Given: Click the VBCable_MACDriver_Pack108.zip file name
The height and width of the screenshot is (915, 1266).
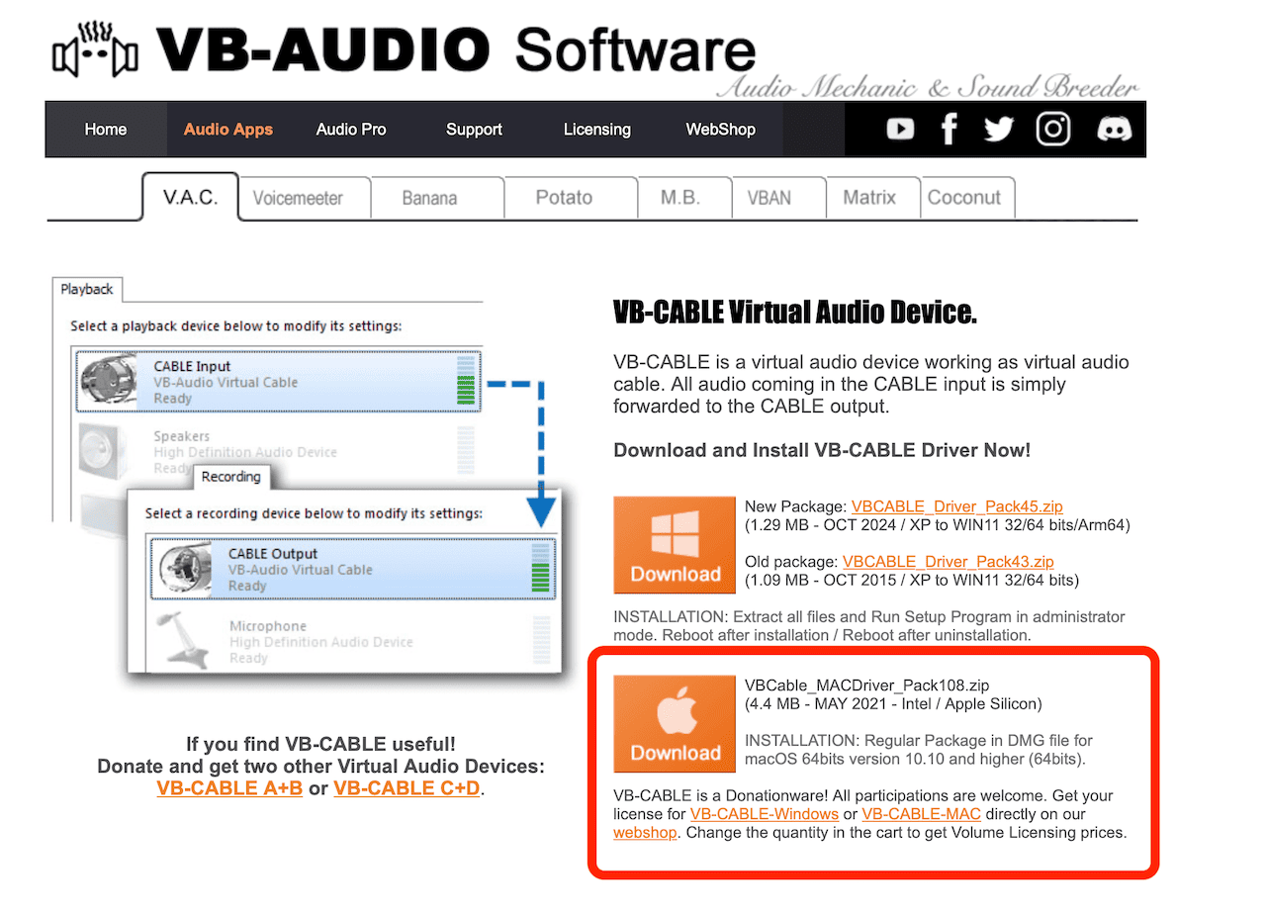Looking at the screenshot, I should (x=867, y=686).
